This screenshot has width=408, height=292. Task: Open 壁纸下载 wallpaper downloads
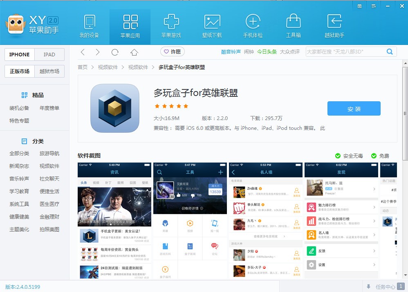click(x=212, y=27)
